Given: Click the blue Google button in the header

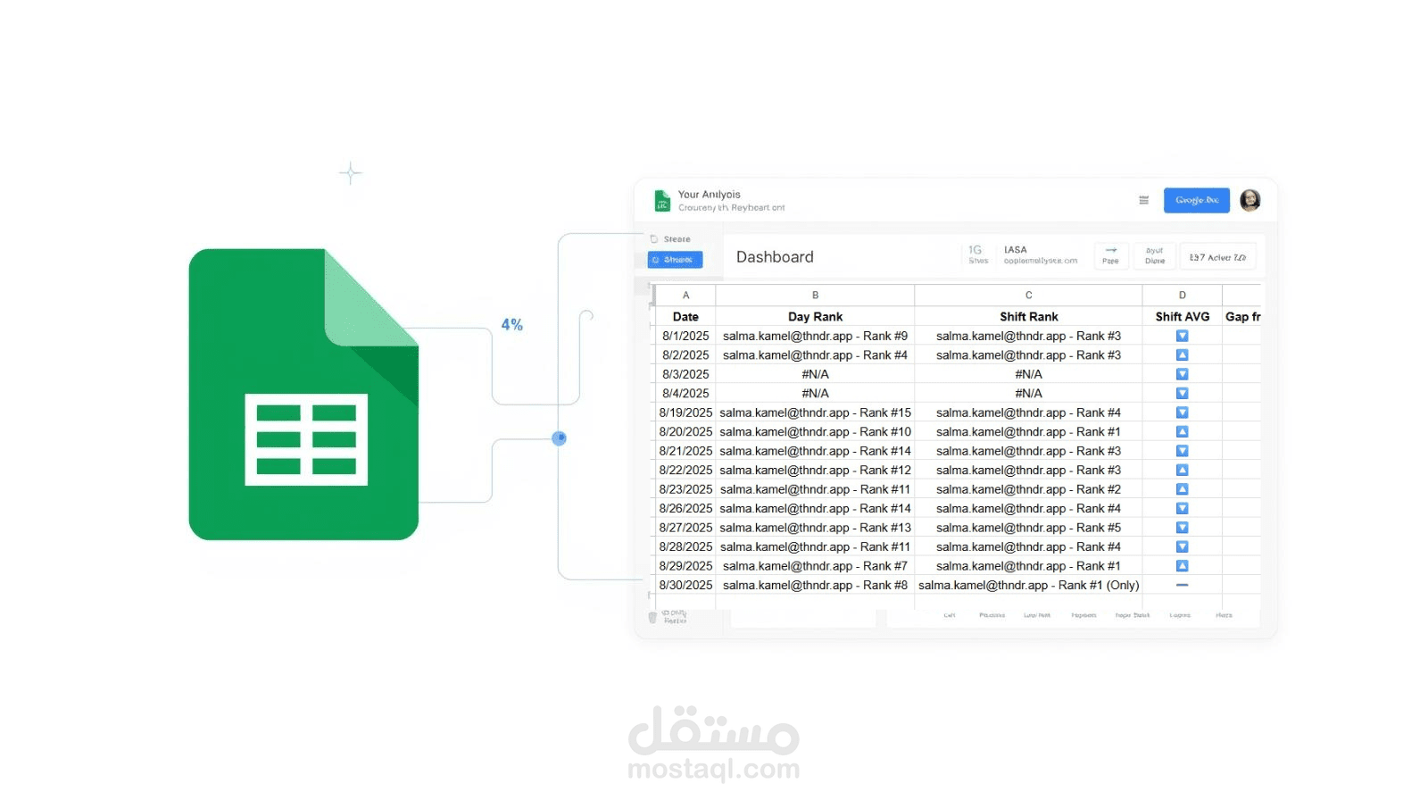Looking at the screenshot, I should [x=1196, y=200].
